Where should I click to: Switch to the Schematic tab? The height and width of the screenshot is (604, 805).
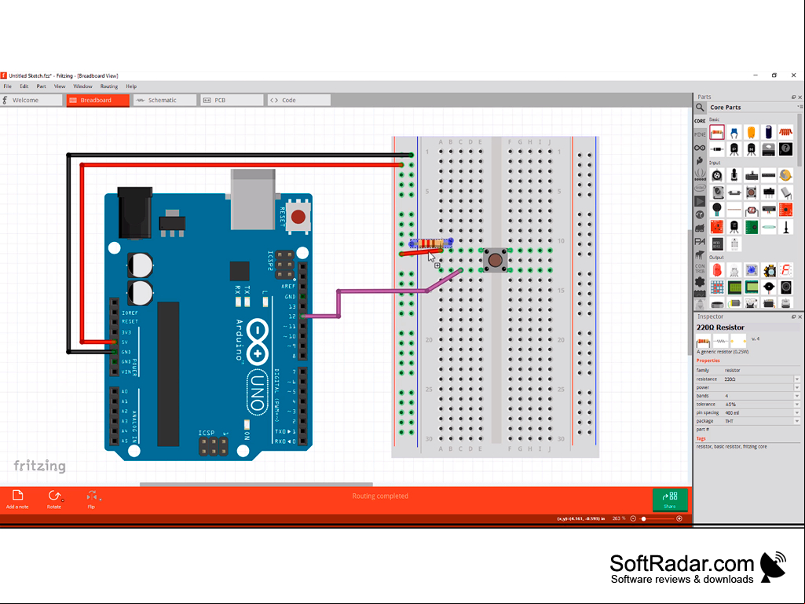165,101
